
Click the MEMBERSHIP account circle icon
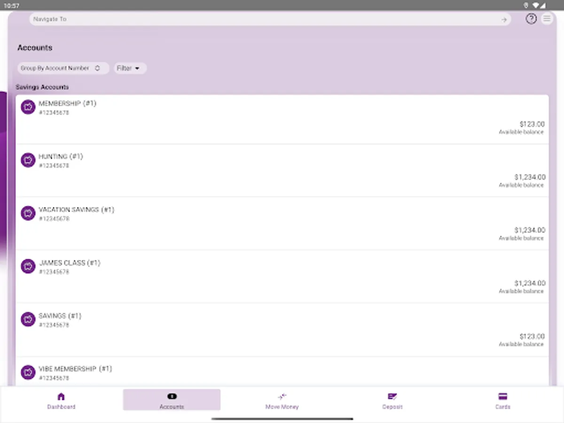tap(28, 107)
